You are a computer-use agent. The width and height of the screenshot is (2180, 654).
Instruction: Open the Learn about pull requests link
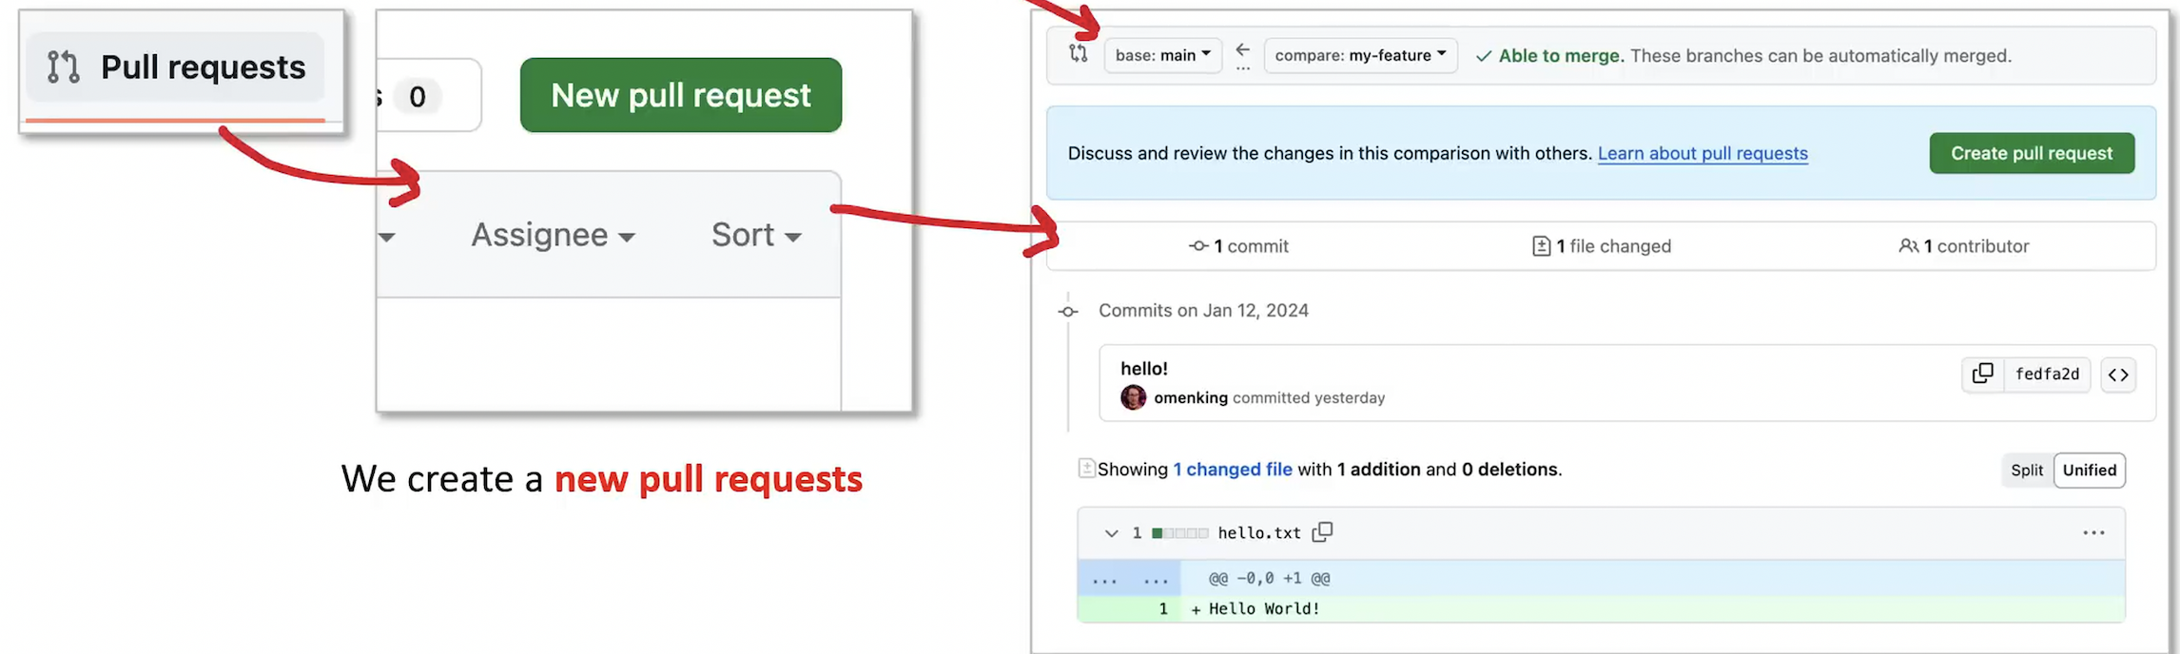(x=1702, y=153)
